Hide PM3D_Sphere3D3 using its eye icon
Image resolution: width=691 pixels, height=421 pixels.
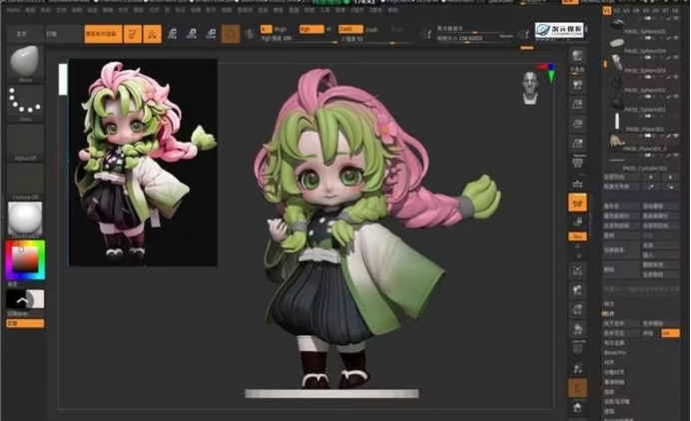pos(676,57)
